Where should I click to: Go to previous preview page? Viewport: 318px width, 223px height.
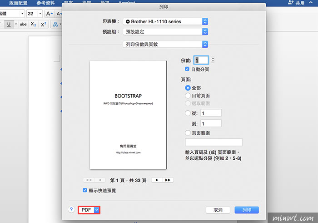click(100, 180)
